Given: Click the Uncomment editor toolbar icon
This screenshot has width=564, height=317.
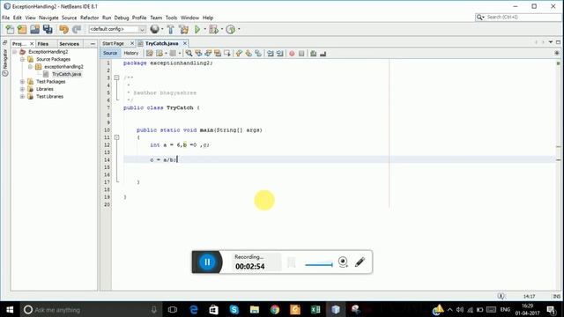Looking at the screenshot, I should coord(323,54).
